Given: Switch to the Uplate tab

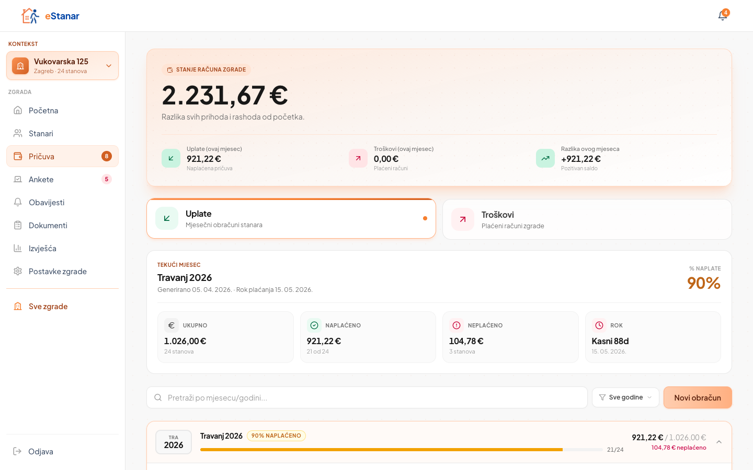Looking at the screenshot, I should (291, 219).
